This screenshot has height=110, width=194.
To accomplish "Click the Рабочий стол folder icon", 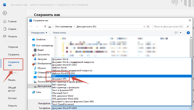I will pos(35,77).
